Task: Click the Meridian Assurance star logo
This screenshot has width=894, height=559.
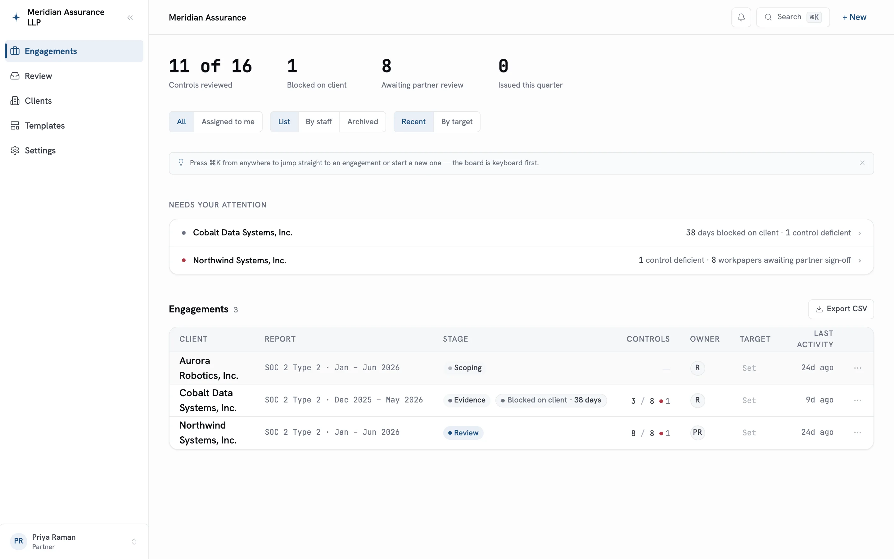Action: [x=16, y=17]
